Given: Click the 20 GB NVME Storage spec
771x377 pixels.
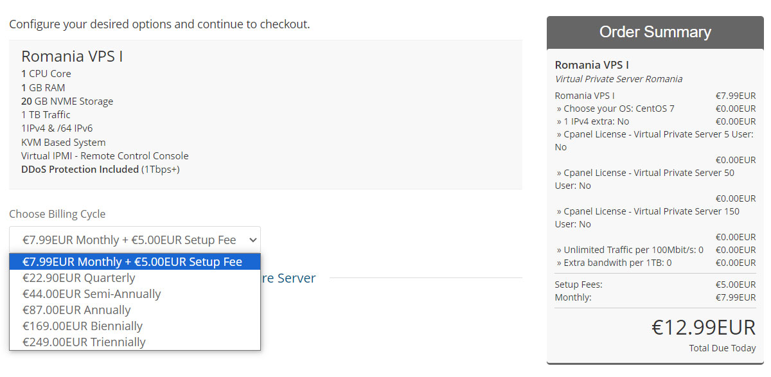Looking at the screenshot, I should 67,101.
